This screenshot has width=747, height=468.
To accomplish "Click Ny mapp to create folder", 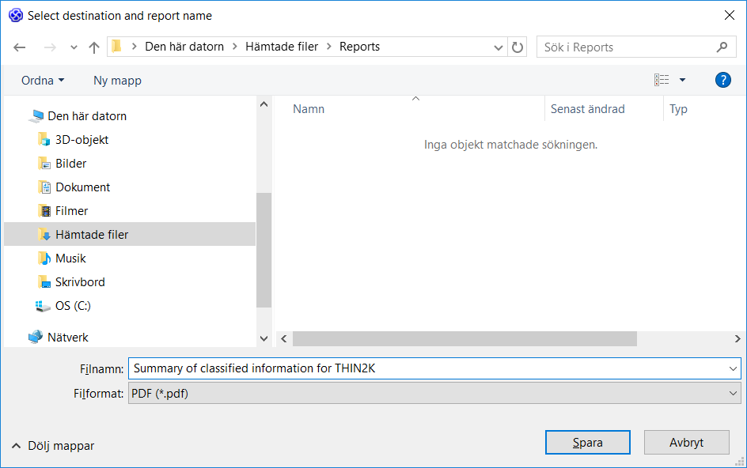I will pos(117,81).
